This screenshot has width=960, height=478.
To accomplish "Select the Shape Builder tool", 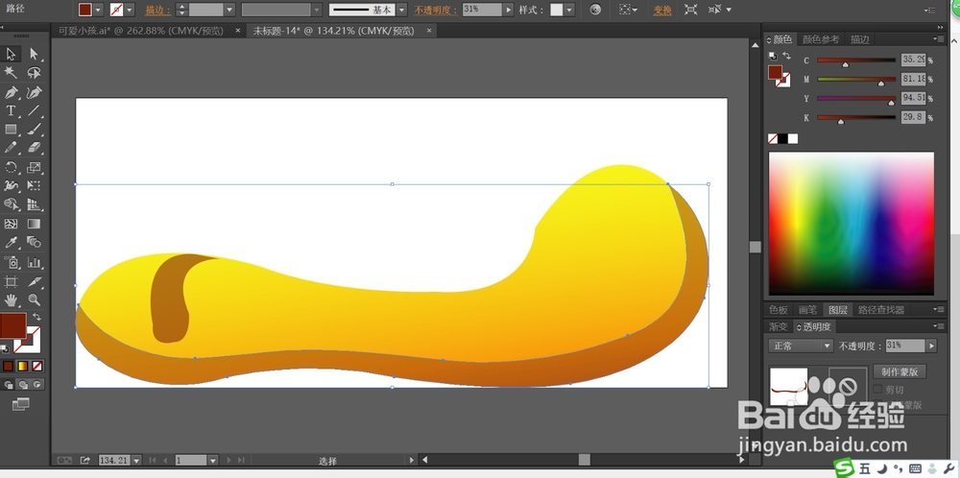I will tap(11, 204).
